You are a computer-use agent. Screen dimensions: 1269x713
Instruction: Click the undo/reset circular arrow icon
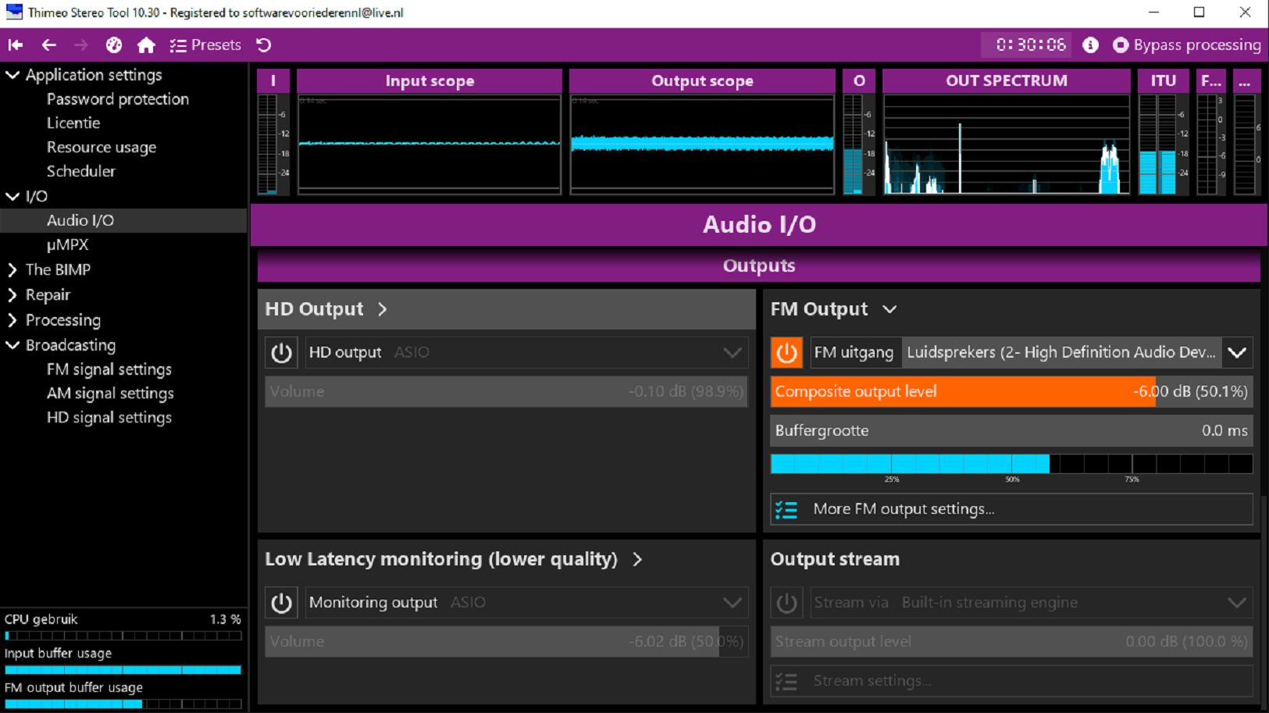(264, 45)
